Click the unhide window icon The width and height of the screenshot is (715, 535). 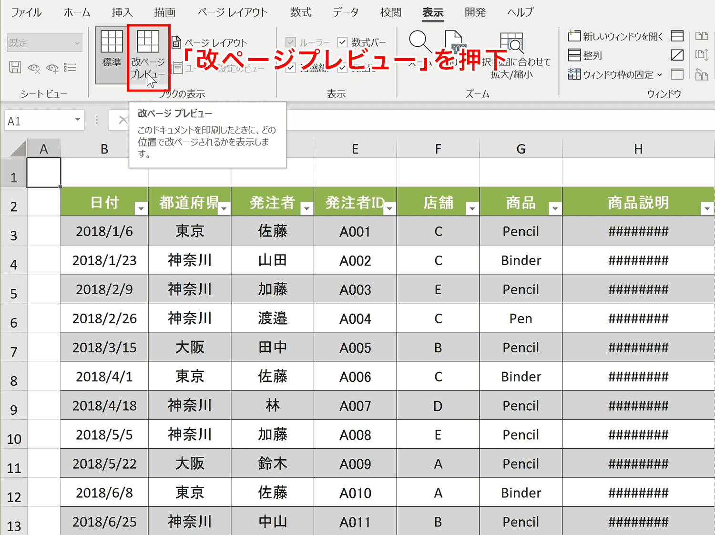click(677, 74)
